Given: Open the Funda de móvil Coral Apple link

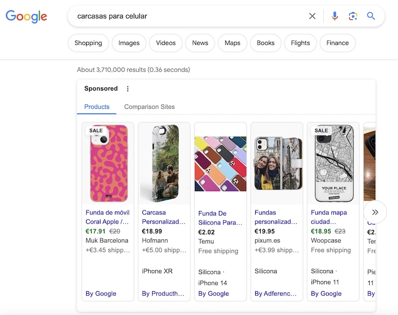Looking at the screenshot, I should tap(107, 217).
